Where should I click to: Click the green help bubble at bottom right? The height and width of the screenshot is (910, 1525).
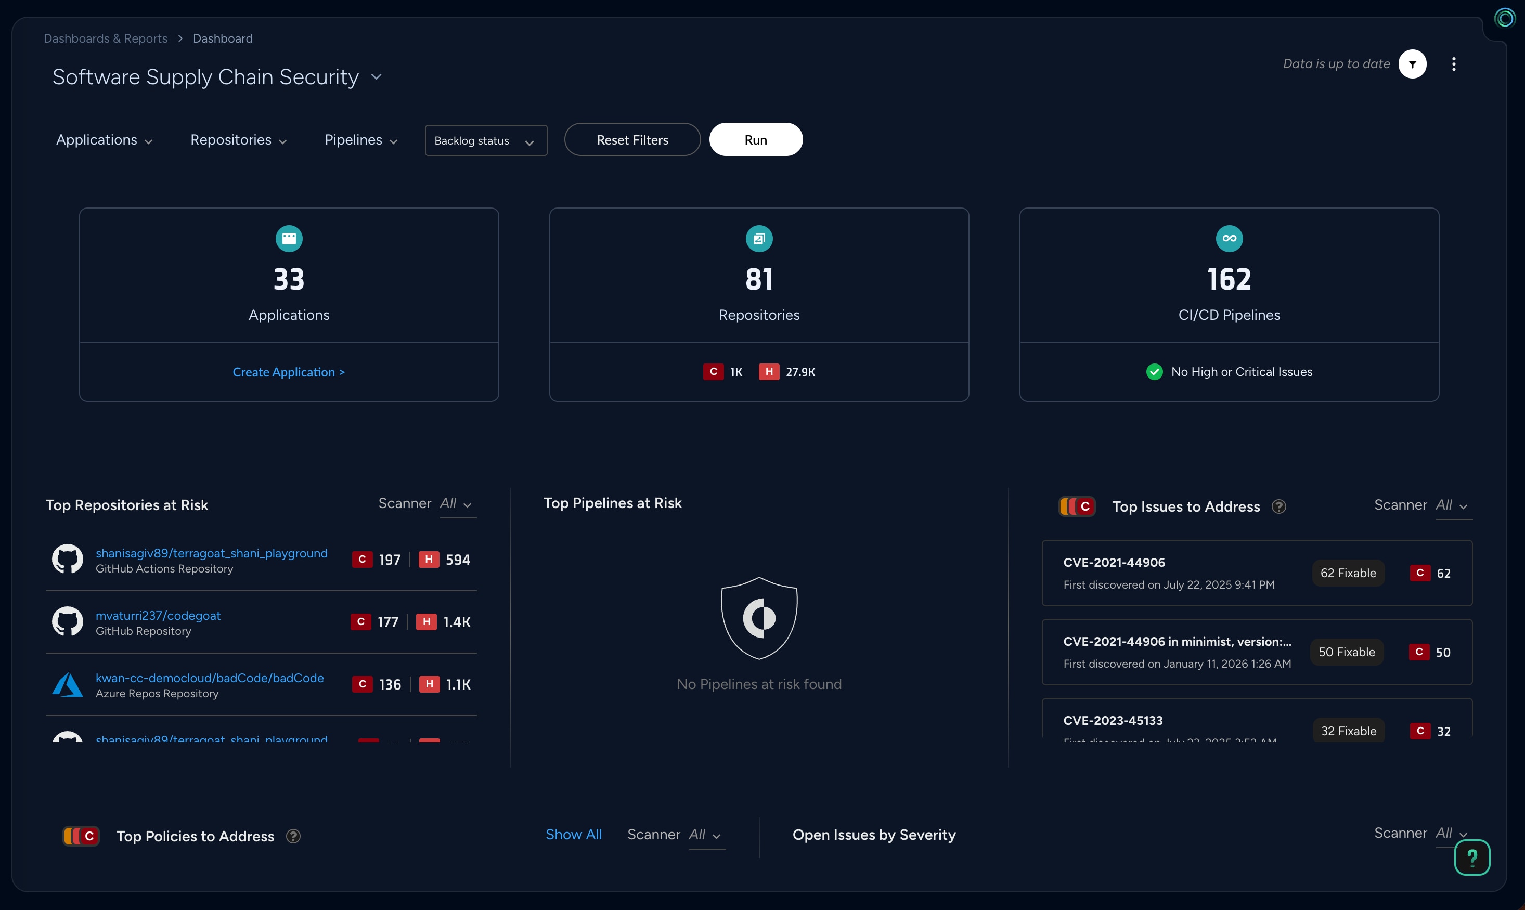click(1472, 857)
